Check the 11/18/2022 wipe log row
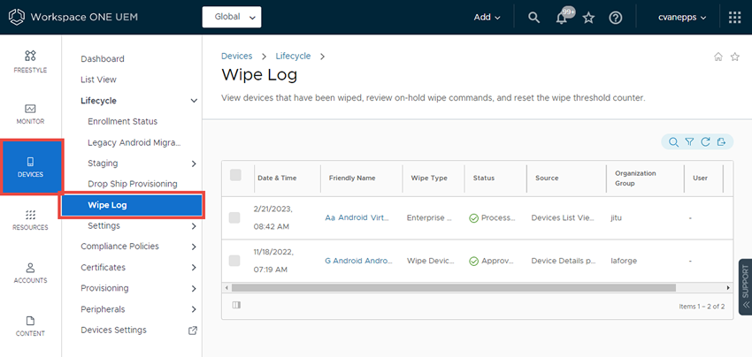This screenshot has height=357, width=752. coord(234,261)
